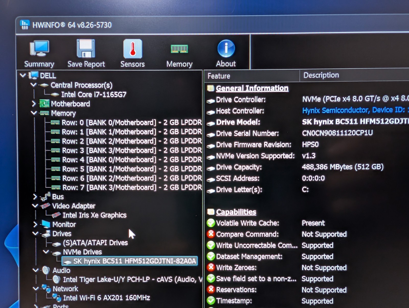
Task: Expand the Monitor node
Action: point(35,224)
